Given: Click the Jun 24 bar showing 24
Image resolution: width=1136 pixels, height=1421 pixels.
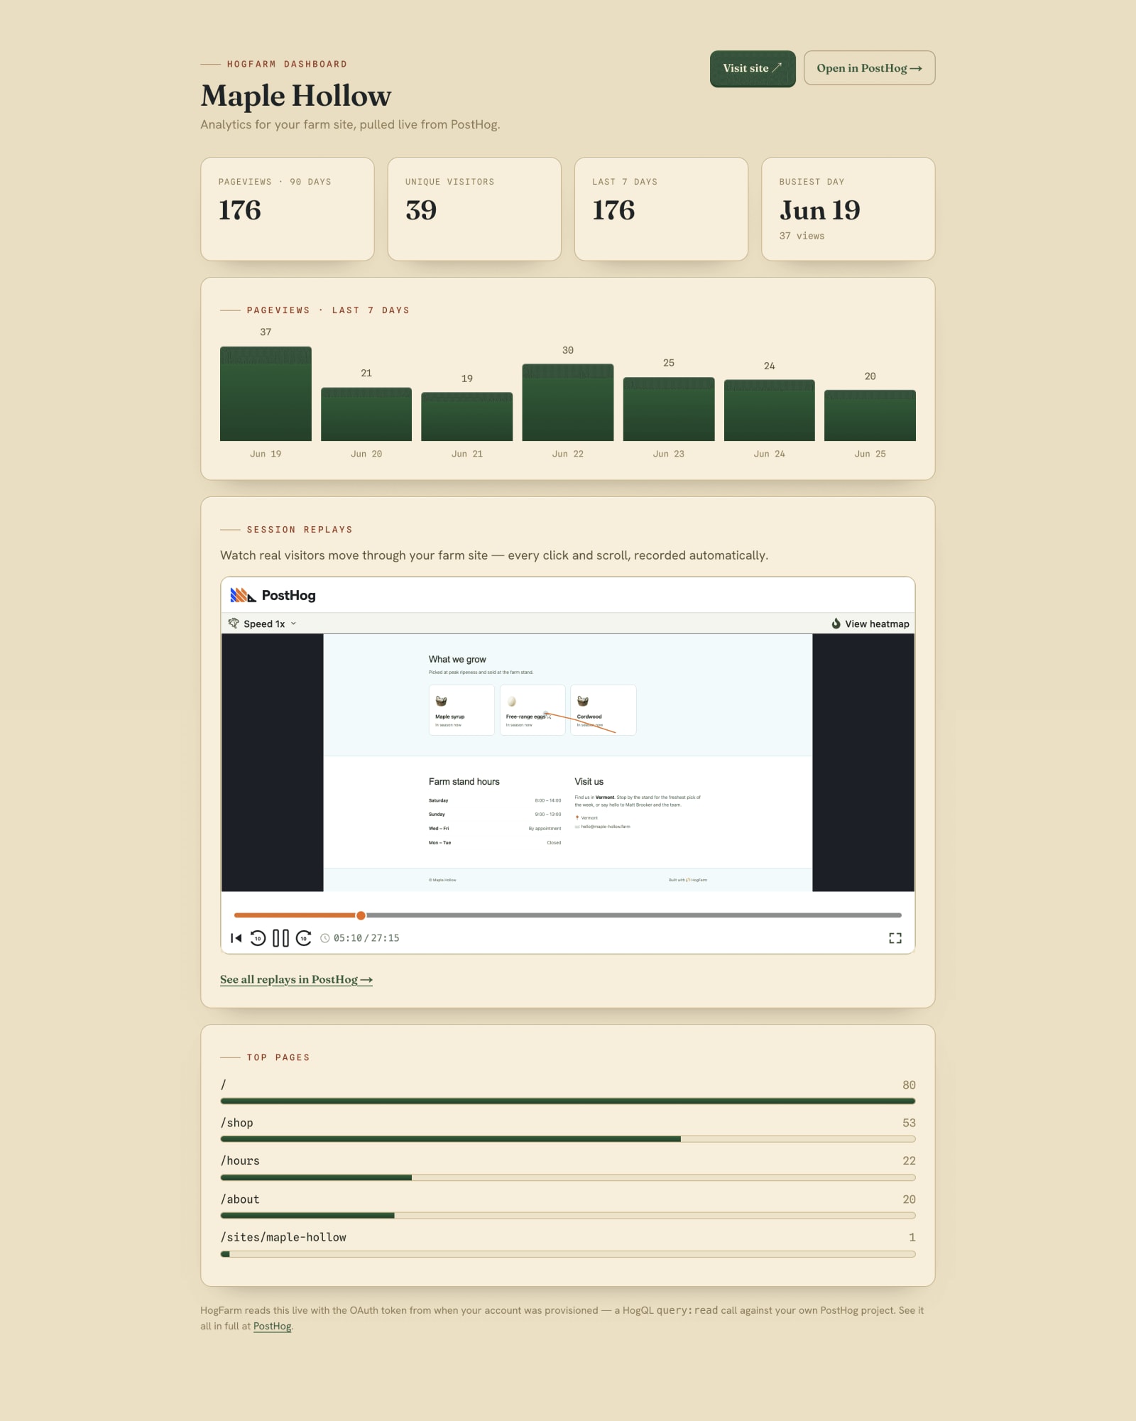Looking at the screenshot, I should click(x=770, y=410).
